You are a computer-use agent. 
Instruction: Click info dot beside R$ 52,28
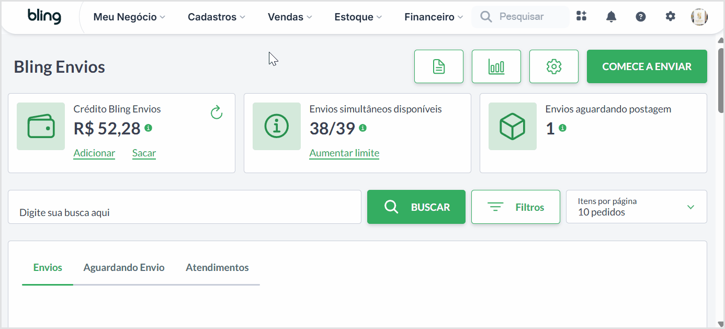point(149,128)
